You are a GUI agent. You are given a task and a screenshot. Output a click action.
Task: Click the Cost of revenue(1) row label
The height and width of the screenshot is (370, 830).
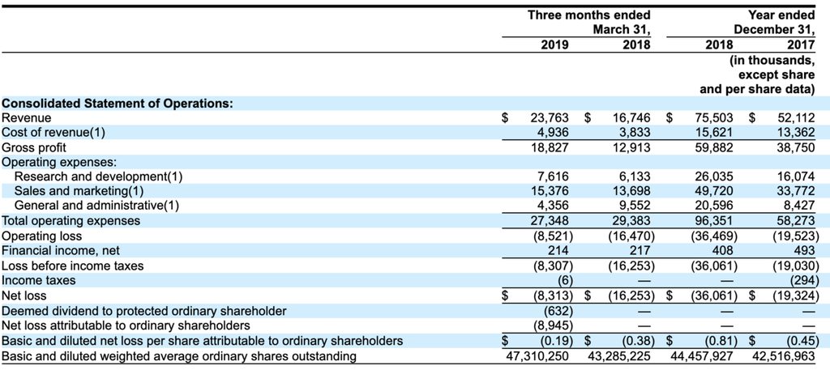(53, 133)
